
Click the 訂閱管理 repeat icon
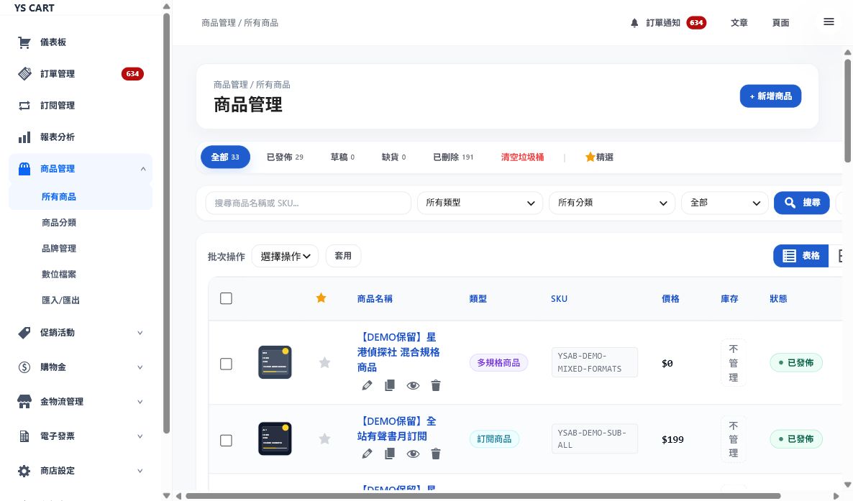tap(24, 106)
